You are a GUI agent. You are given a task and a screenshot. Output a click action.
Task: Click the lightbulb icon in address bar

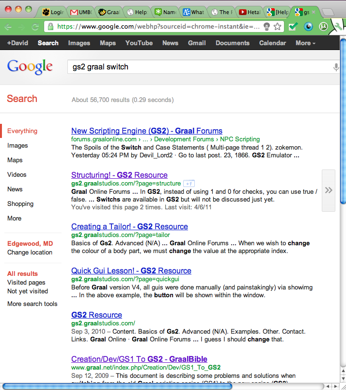(x=267, y=27)
